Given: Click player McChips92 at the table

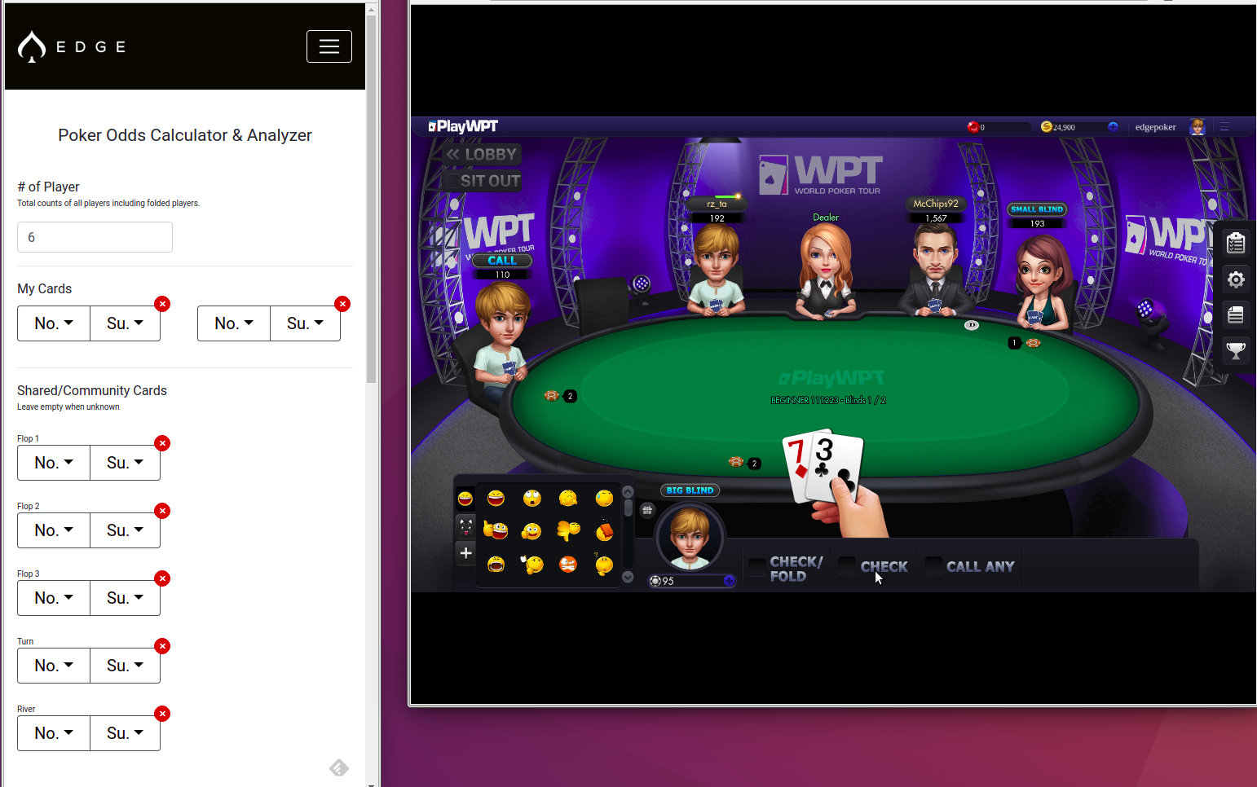Looking at the screenshot, I should pos(935,269).
